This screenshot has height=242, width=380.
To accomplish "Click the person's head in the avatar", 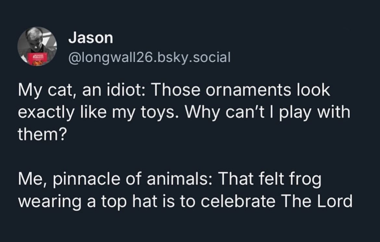I will click(34, 36).
